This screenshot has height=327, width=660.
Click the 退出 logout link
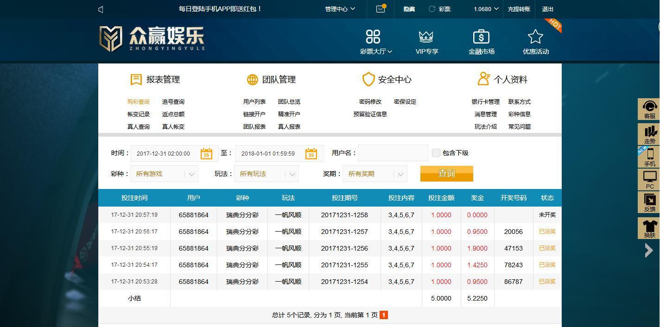548,9
